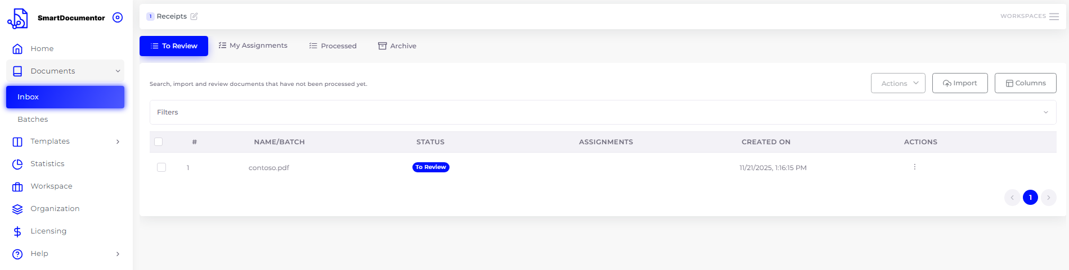Image resolution: width=1069 pixels, height=270 pixels.
Task: Open the Workspaces hamburger menu icon
Action: [1054, 16]
